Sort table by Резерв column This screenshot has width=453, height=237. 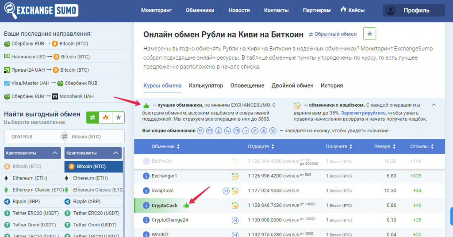coord(385,147)
